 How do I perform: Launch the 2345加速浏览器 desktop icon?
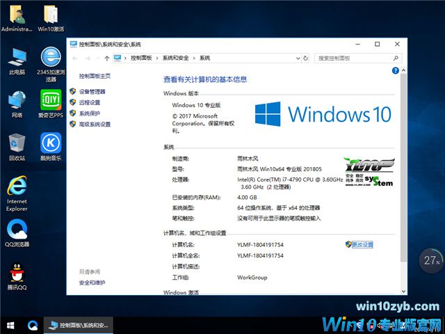click(51, 64)
